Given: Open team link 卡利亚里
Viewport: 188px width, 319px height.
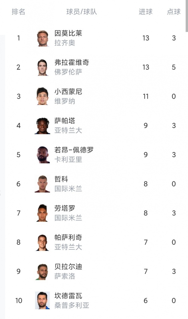Looking at the screenshot, I should click(68, 159).
